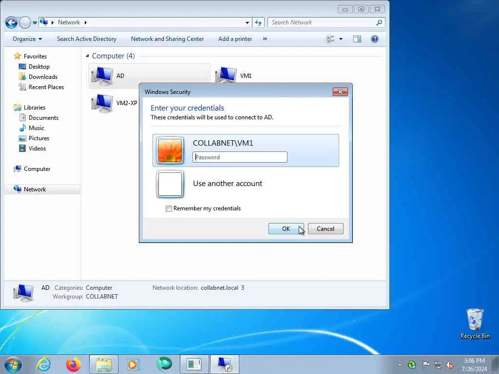Show hidden tray icons arrow
This screenshot has height=374, width=499.
(400, 365)
